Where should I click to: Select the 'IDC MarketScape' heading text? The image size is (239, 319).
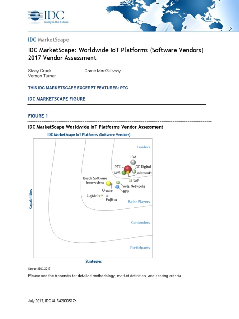[x=48, y=40]
